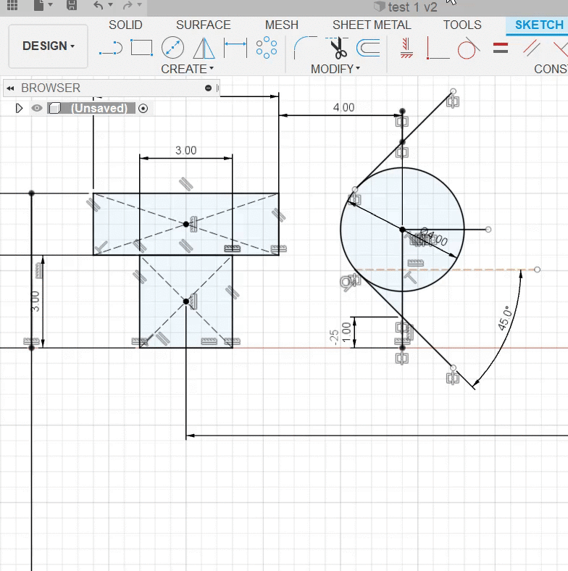Viewport: 568px width, 571px height.
Task: Open the data panel grid icon
Action: pyautogui.click(x=12, y=5)
